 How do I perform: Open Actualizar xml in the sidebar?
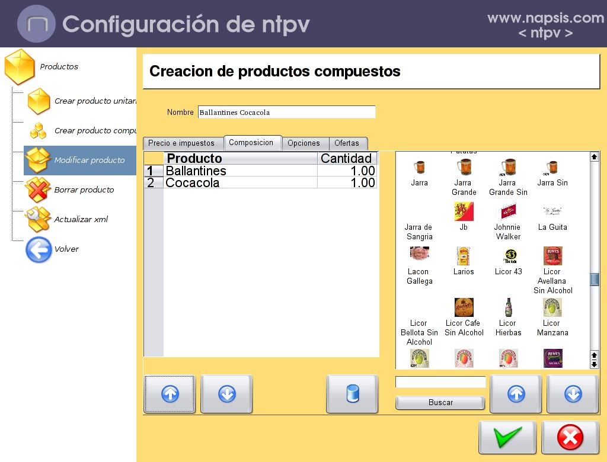coord(81,220)
